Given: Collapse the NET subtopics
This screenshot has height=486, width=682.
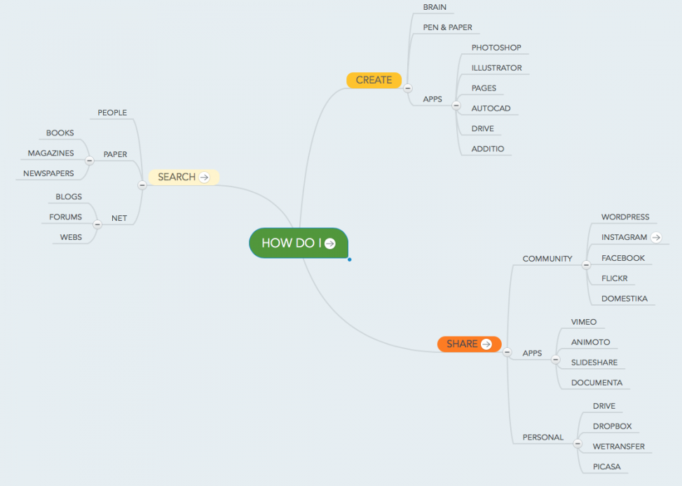Looking at the screenshot, I should 97,224.
